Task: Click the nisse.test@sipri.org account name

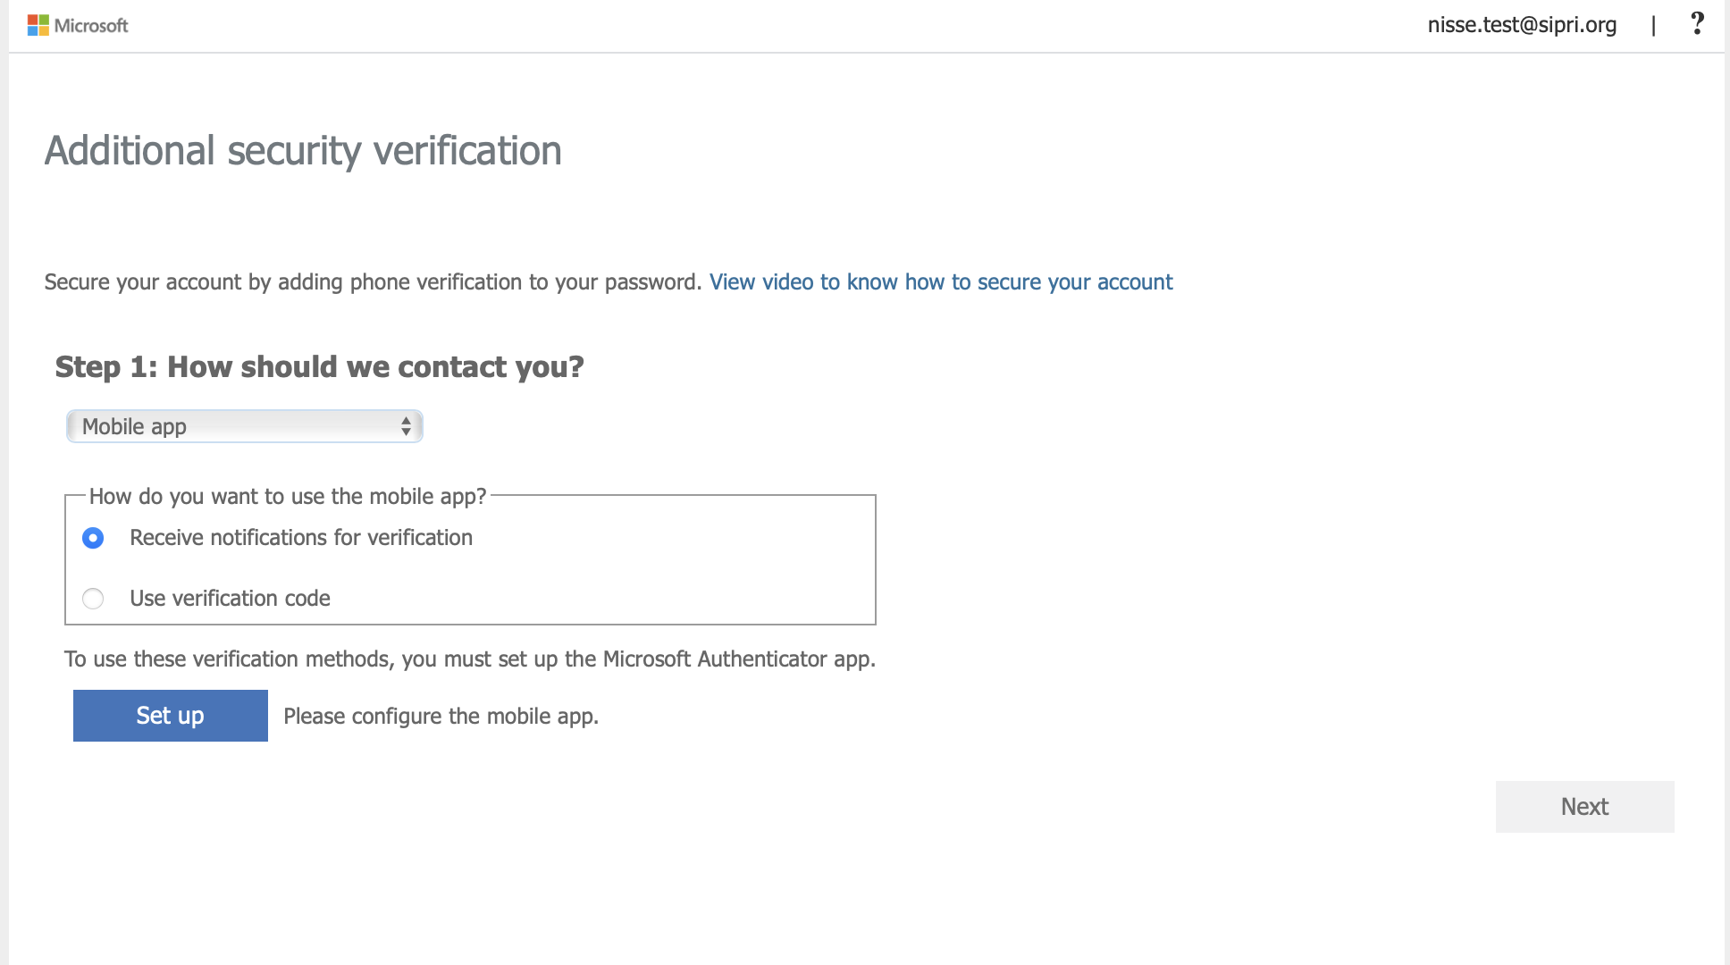Action: tap(1522, 25)
